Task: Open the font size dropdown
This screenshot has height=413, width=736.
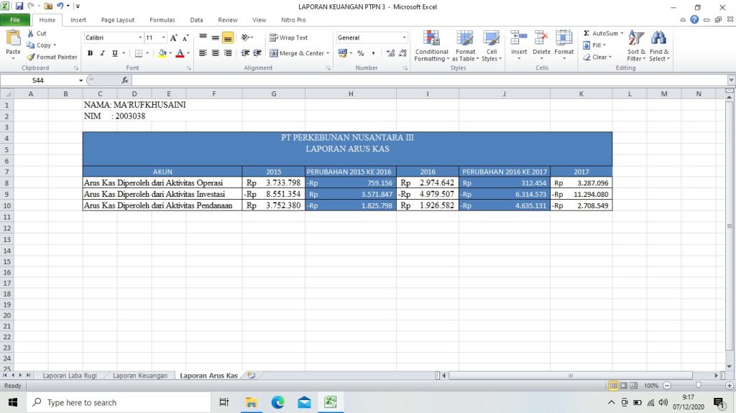Action: coord(164,37)
